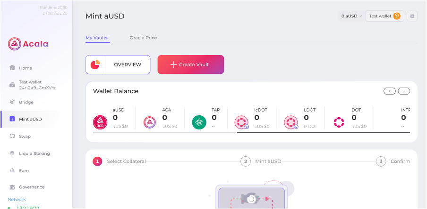Show next wallet balance tokens
The width and height of the screenshot is (427, 209).
pyautogui.click(x=404, y=91)
